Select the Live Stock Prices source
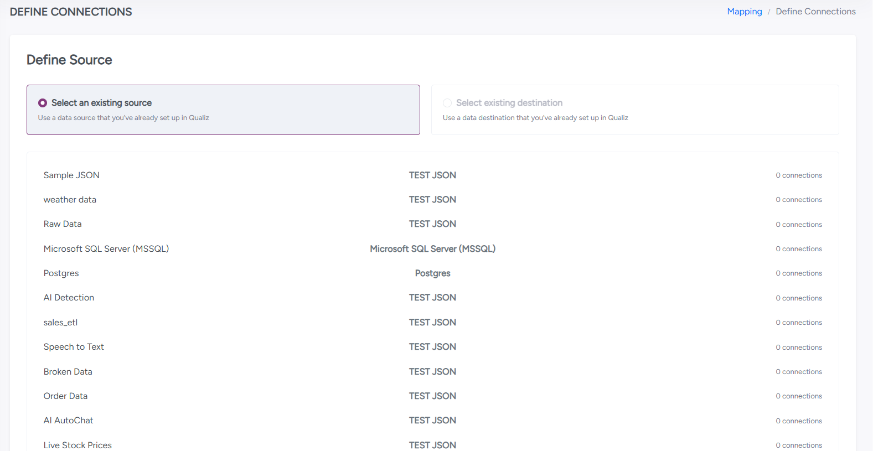The image size is (873, 451). tap(78, 445)
